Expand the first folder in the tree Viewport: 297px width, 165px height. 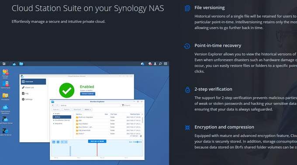click(x=54, y=114)
